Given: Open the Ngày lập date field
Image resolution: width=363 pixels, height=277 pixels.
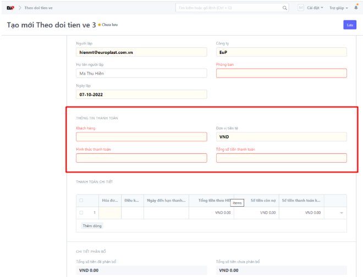Looking at the screenshot, I should click(x=141, y=95).
